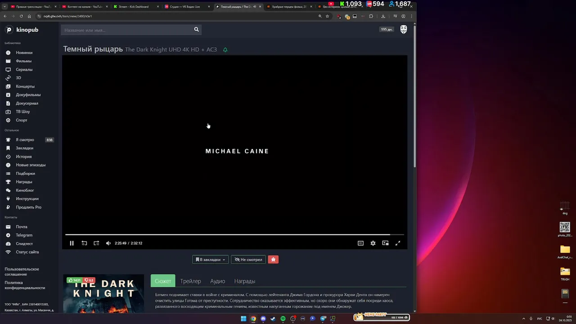Mute the player volume
Screen dimensions: 576x324
click(x=108, y=243)
